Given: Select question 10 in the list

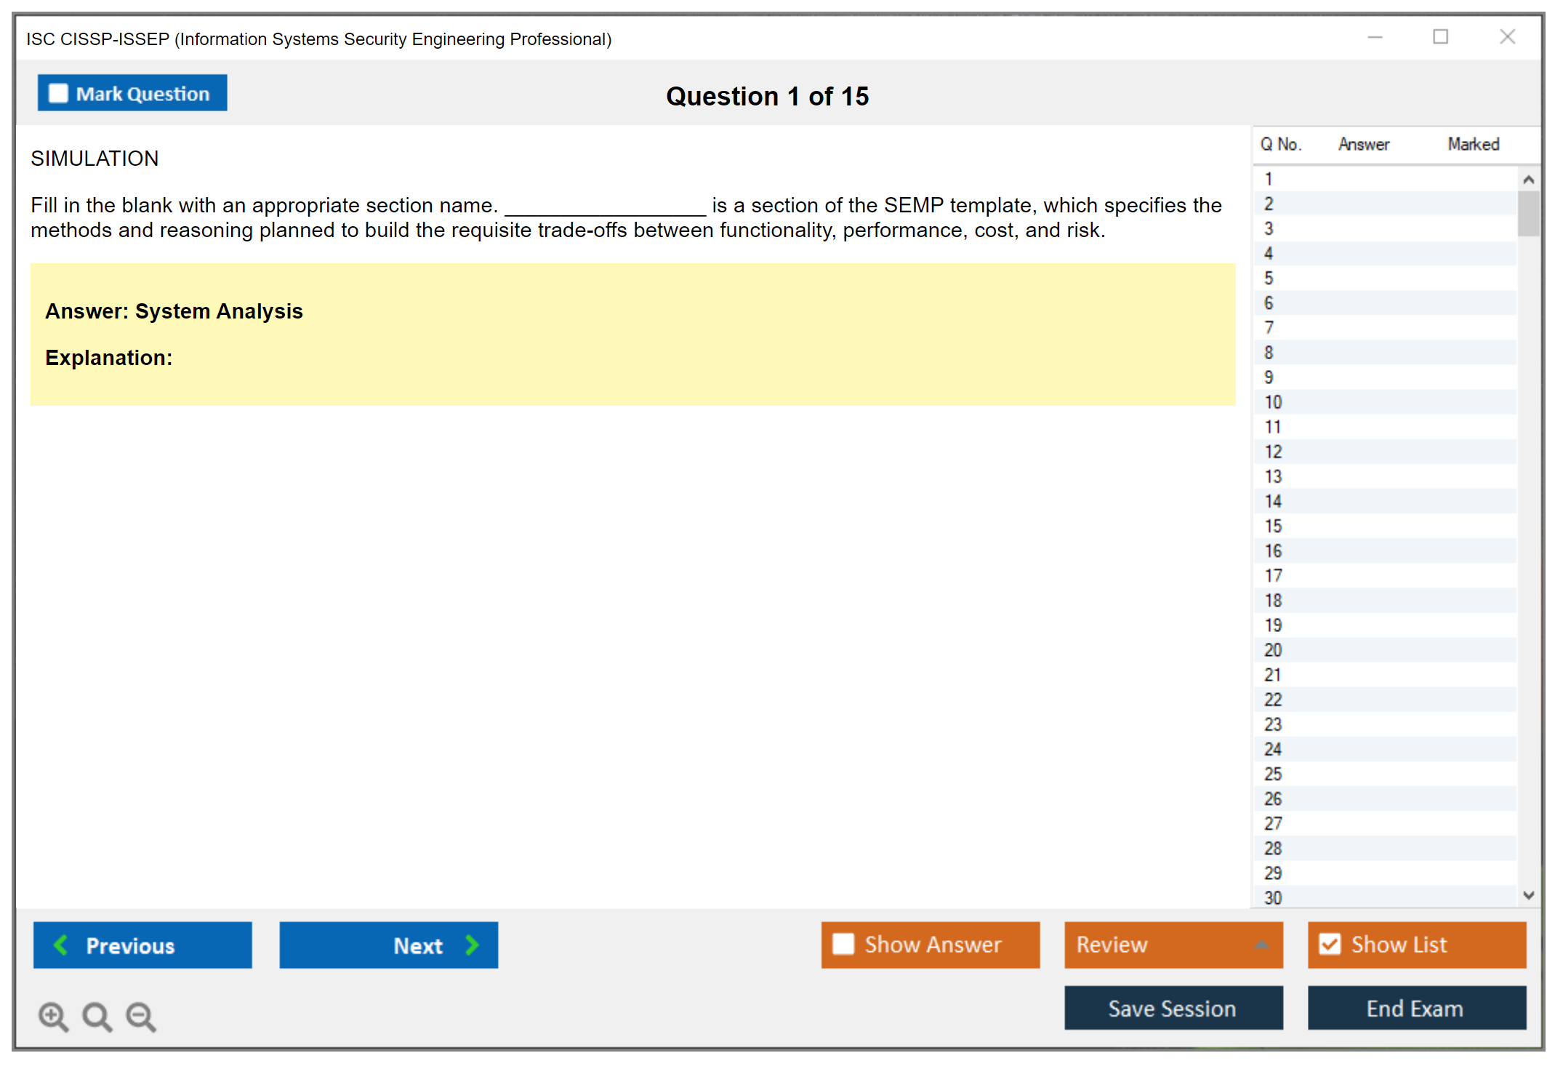Looking at the screenshot, I should [x=1273, y=402].
